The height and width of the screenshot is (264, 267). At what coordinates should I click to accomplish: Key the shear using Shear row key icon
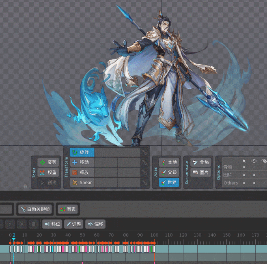[x=145, y=183]
